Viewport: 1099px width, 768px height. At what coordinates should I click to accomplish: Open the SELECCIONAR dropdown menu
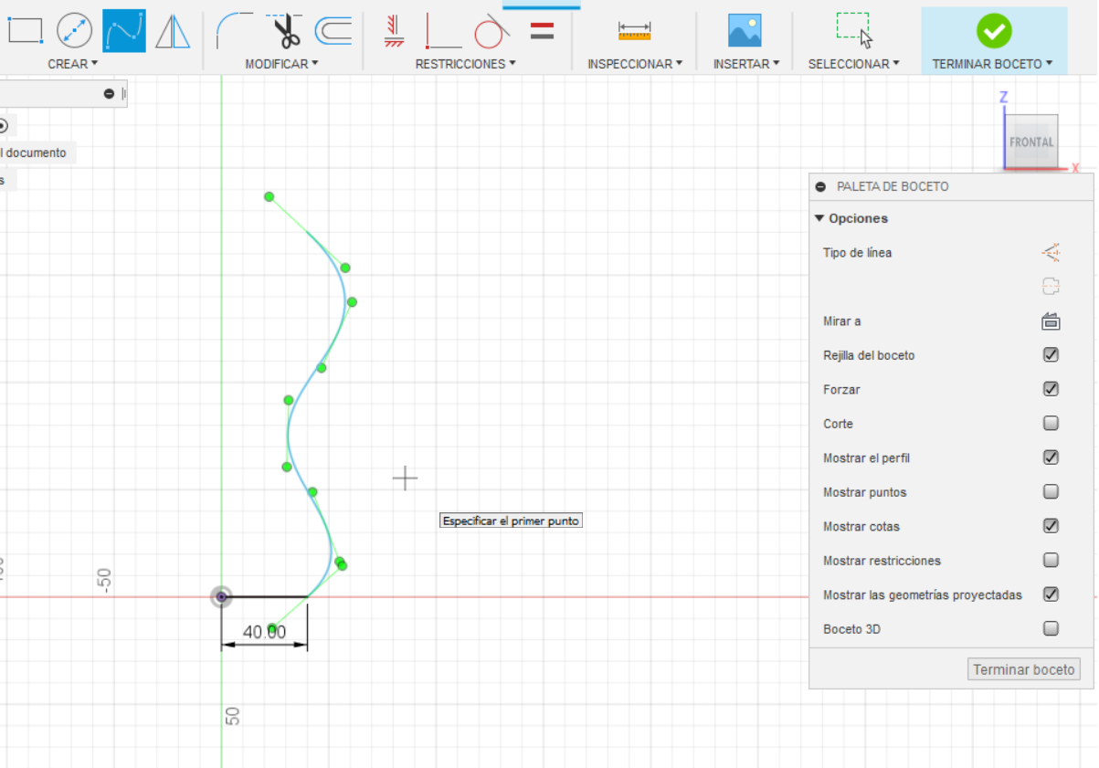click(x=853, y=64)
